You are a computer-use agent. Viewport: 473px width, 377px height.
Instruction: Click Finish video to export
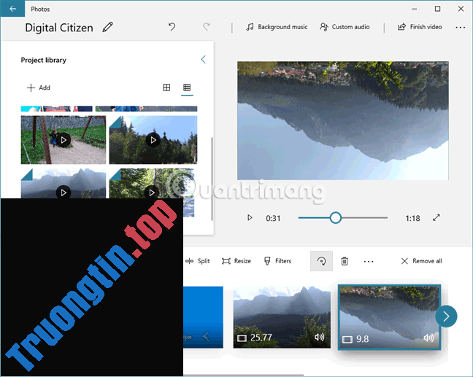point(420,27)
